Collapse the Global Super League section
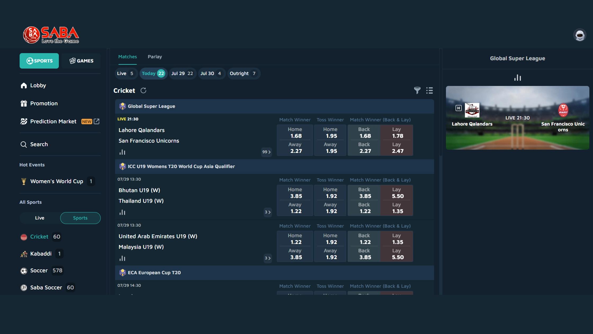The width and height of the screenshot is (593, 334). point(275,106)
